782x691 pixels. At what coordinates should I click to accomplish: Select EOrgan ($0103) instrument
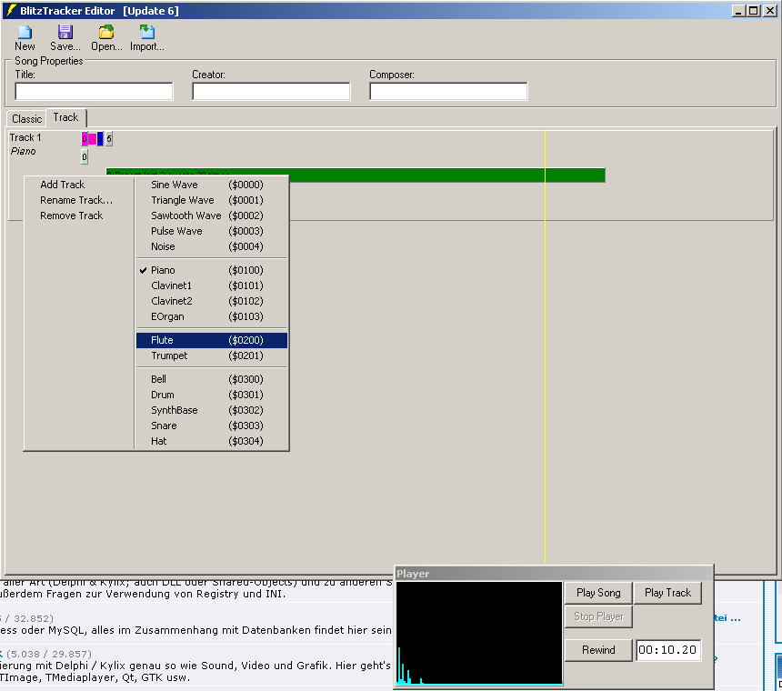[x=212, y=316]
